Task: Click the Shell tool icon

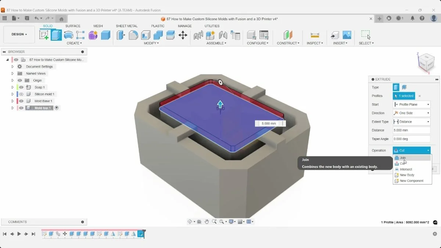Action: click(x=146, y=35)
